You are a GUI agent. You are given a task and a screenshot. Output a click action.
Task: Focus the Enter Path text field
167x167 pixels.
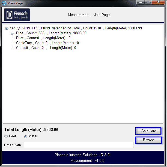pyautogui.click(x=79, y=145)
